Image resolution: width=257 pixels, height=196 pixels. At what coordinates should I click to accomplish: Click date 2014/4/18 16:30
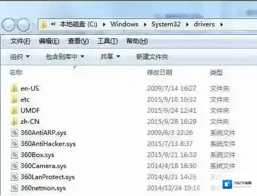(172, 166)
